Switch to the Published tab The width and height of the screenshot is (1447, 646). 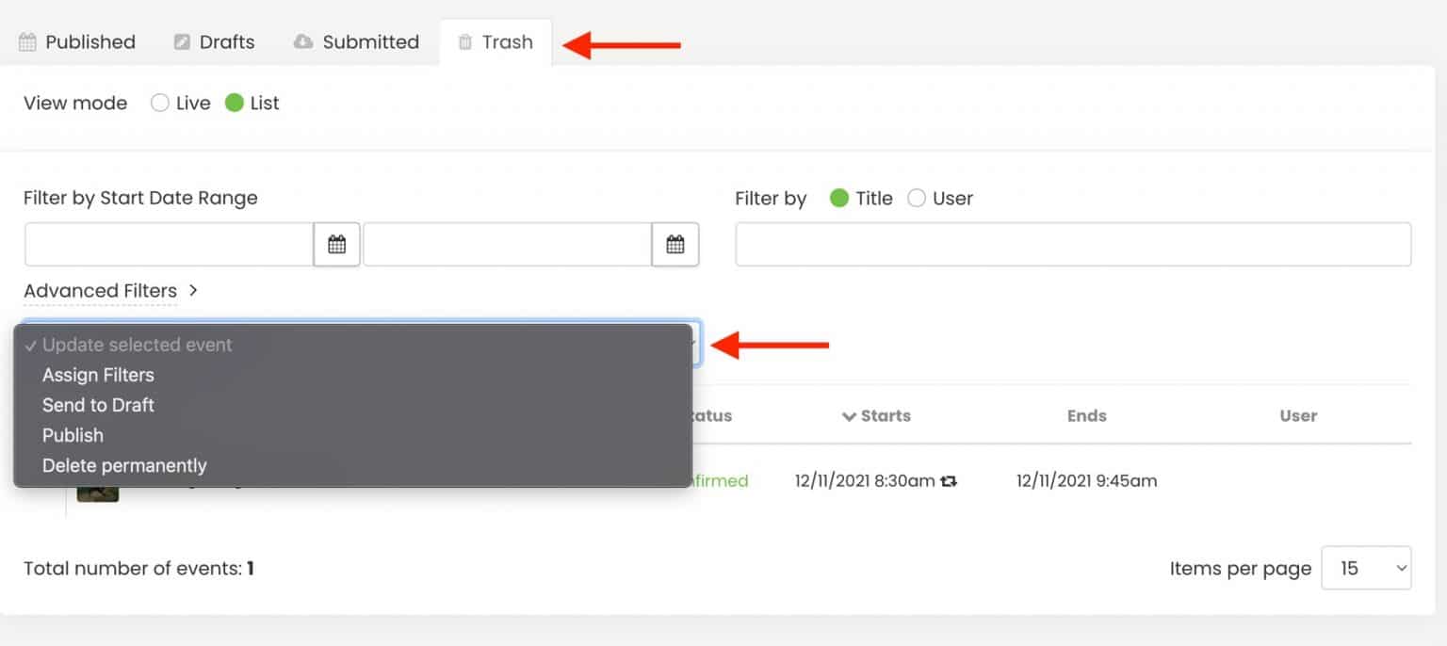click(89, 41)
